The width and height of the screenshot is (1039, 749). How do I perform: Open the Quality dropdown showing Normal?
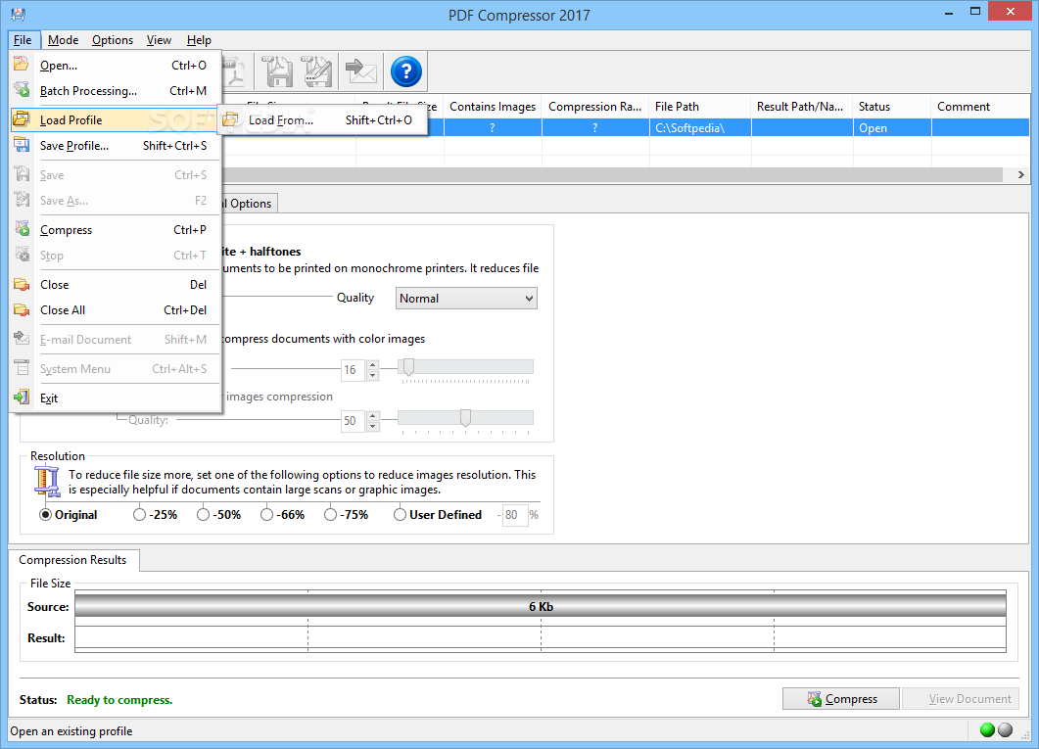coord(466,298)
